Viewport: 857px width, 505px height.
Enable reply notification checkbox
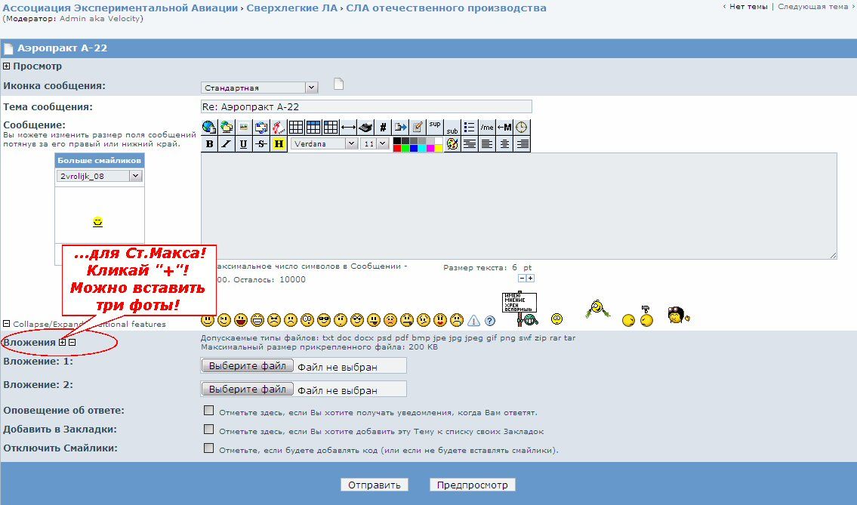pyautogui.click(x=209, y=411)
